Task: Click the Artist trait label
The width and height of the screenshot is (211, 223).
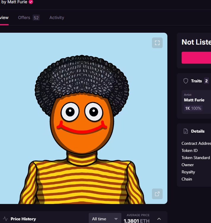Action: point(188,95)
